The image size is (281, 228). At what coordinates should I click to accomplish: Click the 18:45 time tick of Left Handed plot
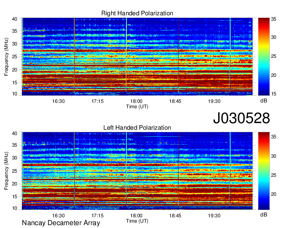[175, 216]
